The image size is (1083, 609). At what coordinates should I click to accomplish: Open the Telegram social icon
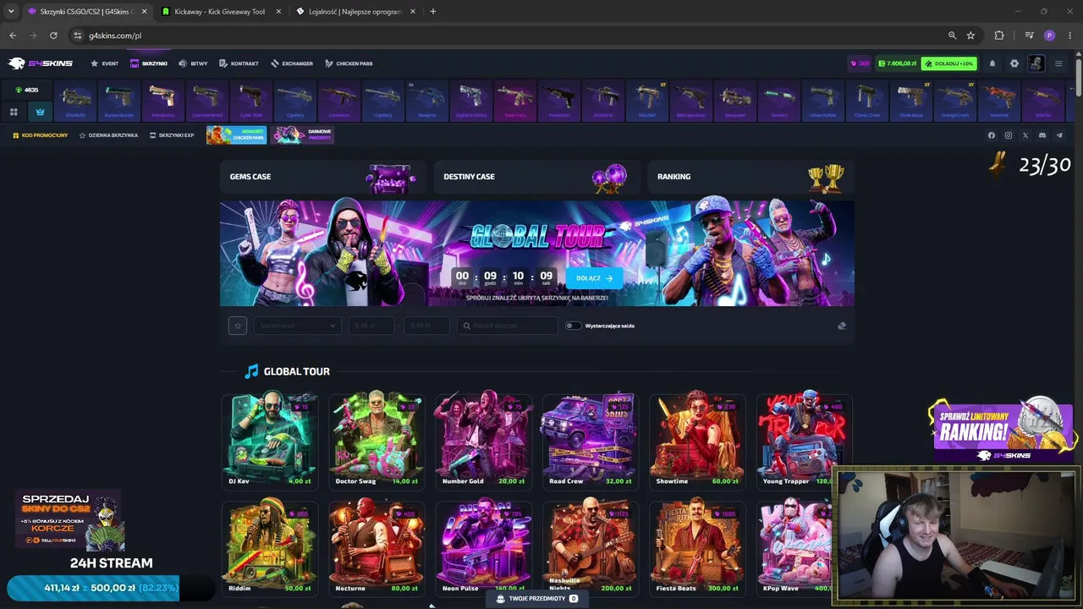click(x=1059, y=135)
